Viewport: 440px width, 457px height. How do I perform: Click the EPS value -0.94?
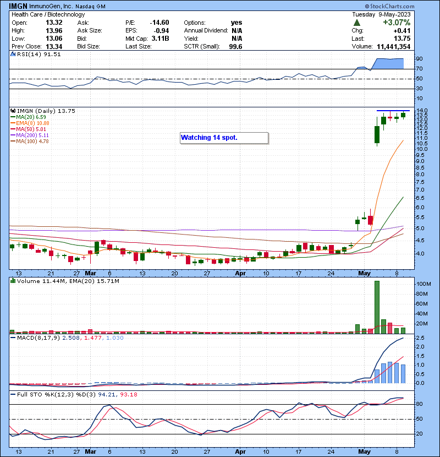pyautogui.click(x=162, y=31)
